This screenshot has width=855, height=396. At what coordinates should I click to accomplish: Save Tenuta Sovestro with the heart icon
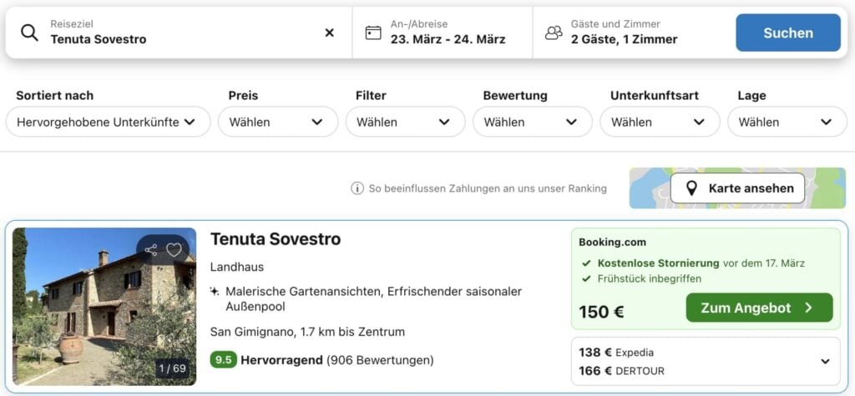tap(174, 249)
